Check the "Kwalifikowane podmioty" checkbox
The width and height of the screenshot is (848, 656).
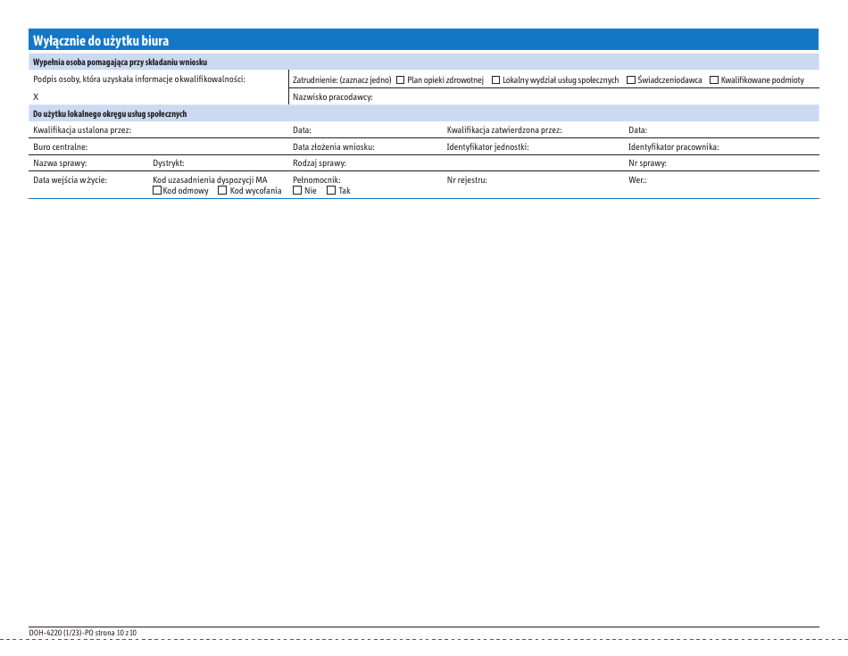713,79
